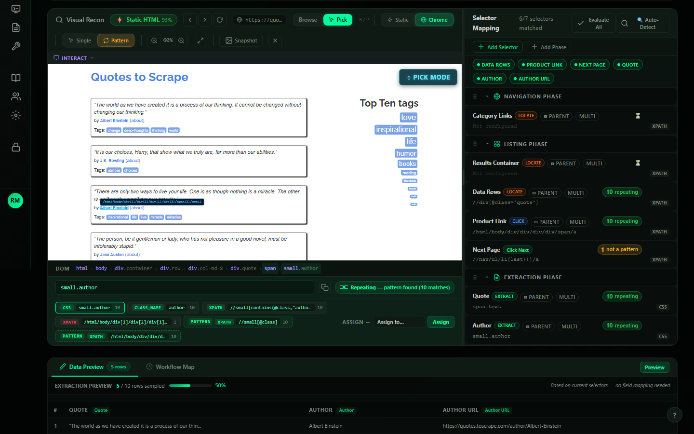The image size is (694, 434).
Task: Open help with the question mark button
Action: point(675,415)
